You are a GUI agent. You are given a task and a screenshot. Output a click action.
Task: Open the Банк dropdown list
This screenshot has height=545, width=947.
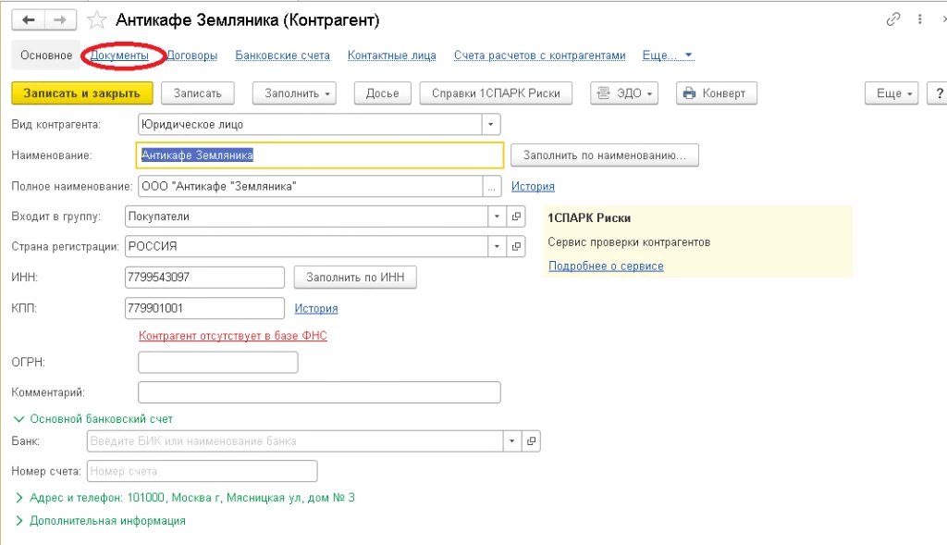pyautogui.click(x=512, y=441)
